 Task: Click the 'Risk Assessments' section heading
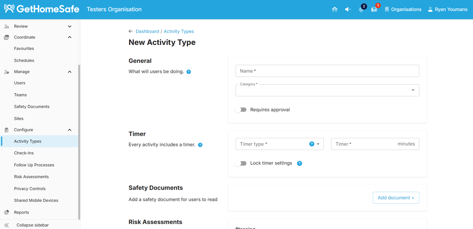[155, 222]
